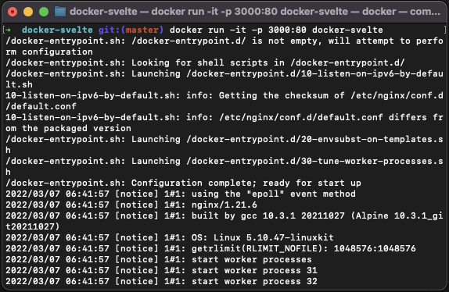Screen dimensions: 449x292
Task: Click the git:(master) branch indicator
Action: point(131,30)
